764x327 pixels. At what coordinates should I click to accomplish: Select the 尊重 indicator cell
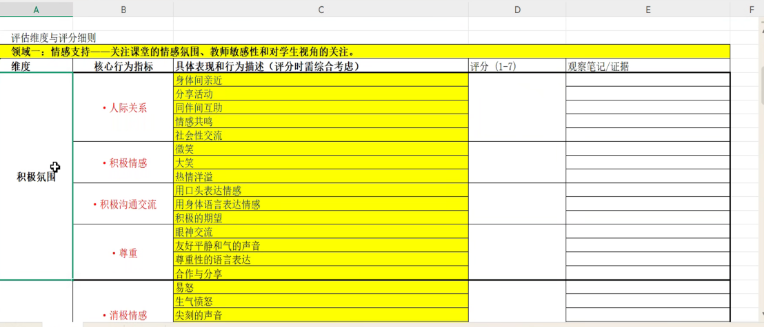click(123, 253)
